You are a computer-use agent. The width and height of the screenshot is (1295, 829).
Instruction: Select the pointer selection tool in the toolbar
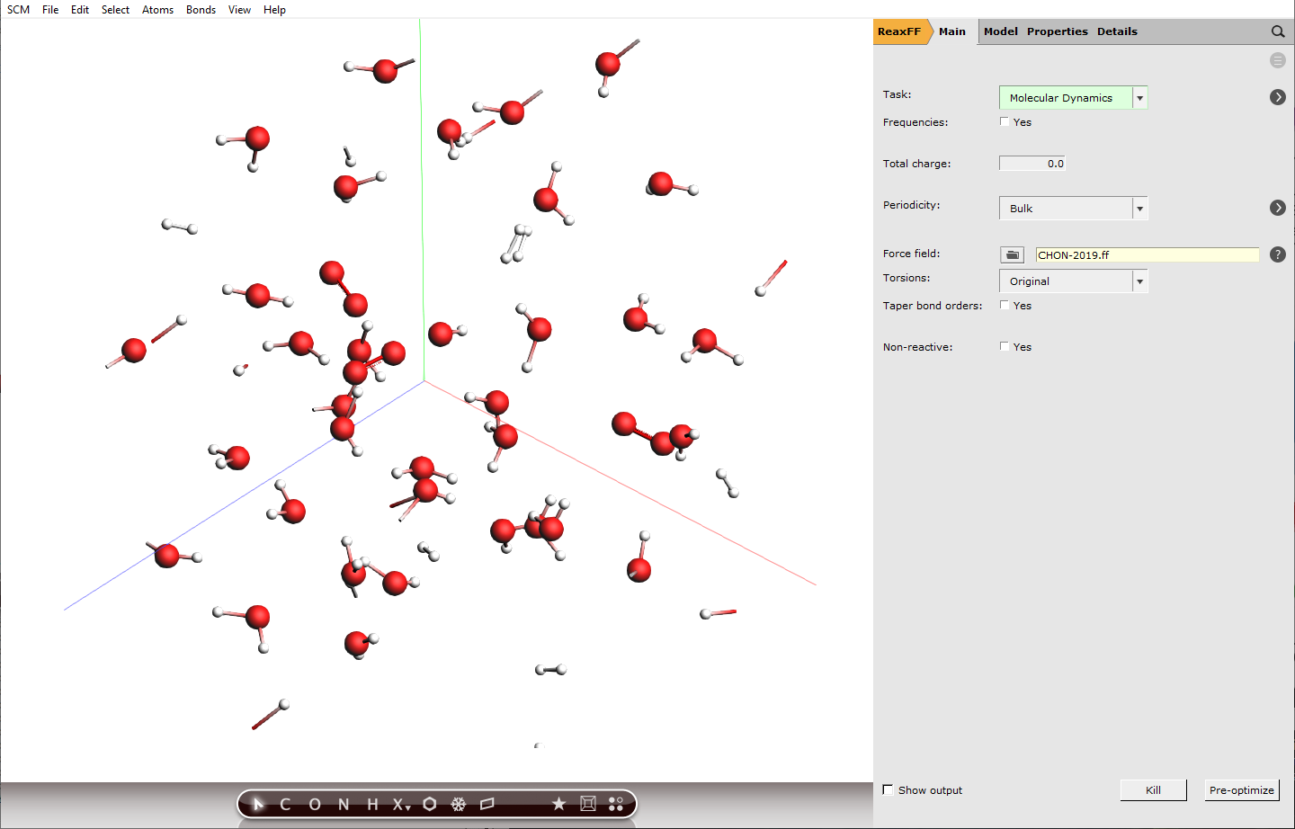(x=259, y=804)
